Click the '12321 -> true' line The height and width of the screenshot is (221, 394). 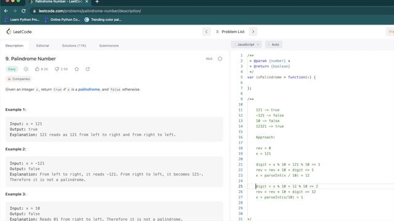(270, 126)
